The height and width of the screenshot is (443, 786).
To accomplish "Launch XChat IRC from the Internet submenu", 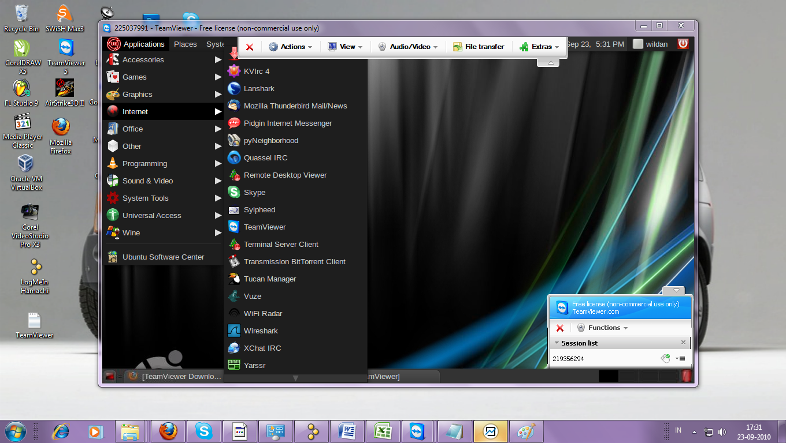I will click(295, 348).
